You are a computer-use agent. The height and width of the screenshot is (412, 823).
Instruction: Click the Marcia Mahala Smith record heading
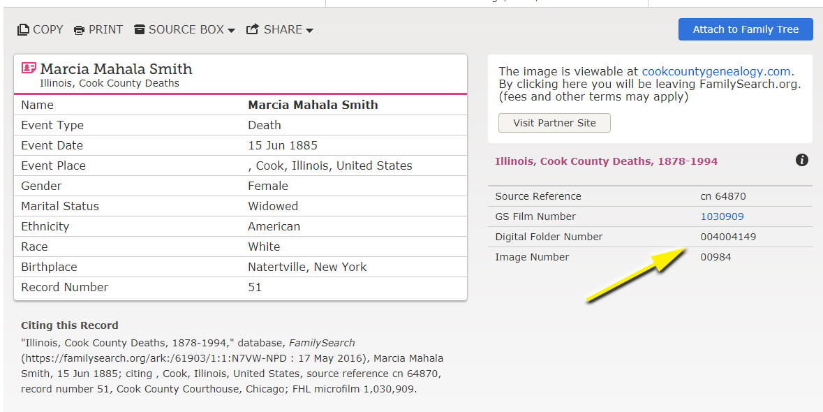116,69
